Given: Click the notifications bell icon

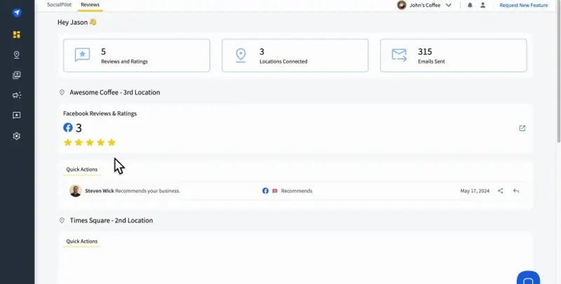Looking at the screenshot, I should click(x=470, y=5).
